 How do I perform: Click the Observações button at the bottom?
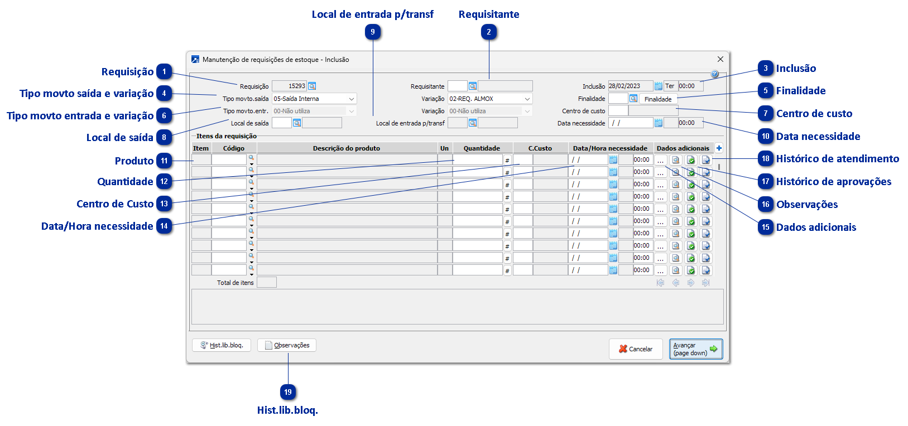click(x=287, y=345)
